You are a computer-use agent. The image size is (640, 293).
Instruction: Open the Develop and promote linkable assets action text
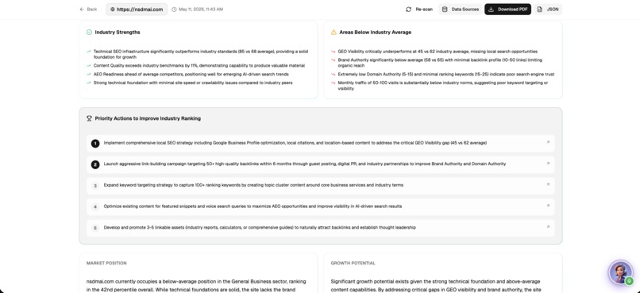(x=260, y=228)
